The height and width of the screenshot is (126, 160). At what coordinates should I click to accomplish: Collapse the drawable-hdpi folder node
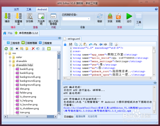pyautogui.click(x=10, y=65)
